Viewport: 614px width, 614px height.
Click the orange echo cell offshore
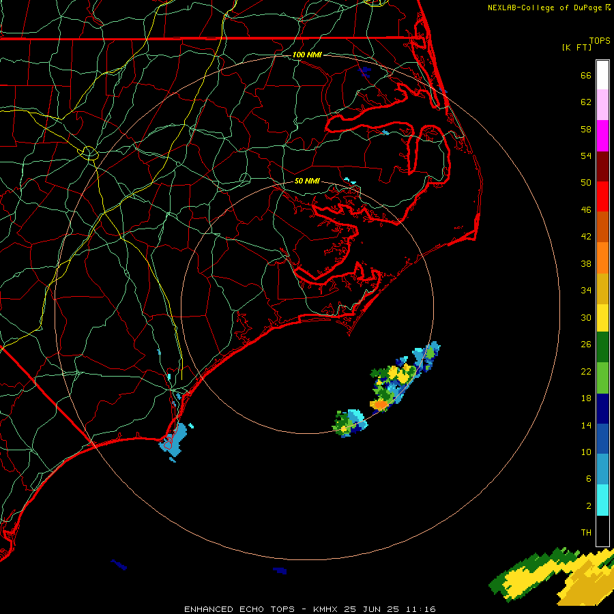(x=379, y=404)
